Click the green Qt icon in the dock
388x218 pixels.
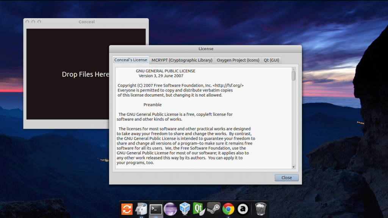coord(199,209)
